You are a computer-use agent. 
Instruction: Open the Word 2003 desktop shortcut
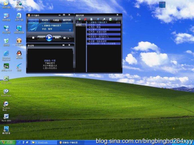[x=6, y=118]
